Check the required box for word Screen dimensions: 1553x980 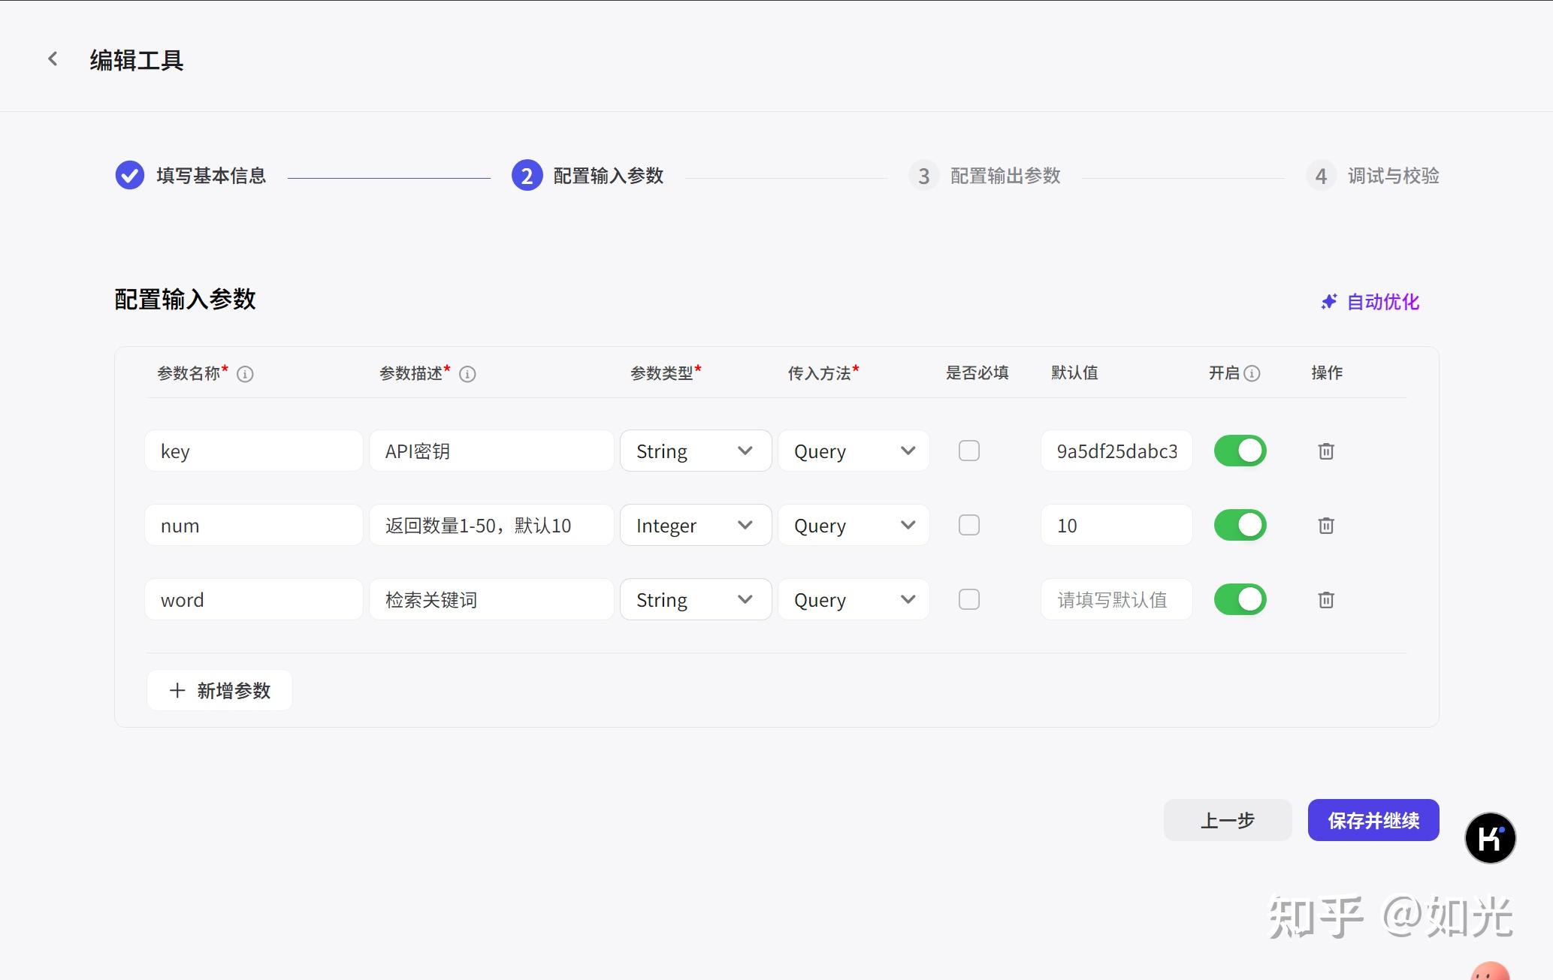click(969, 599)
